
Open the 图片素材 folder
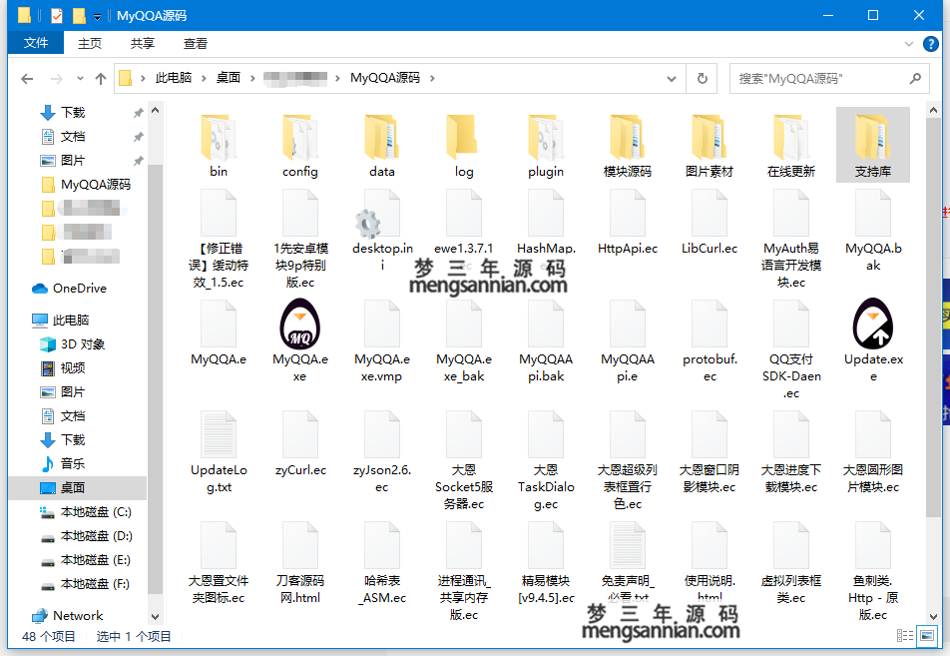[x=709, y=146]
